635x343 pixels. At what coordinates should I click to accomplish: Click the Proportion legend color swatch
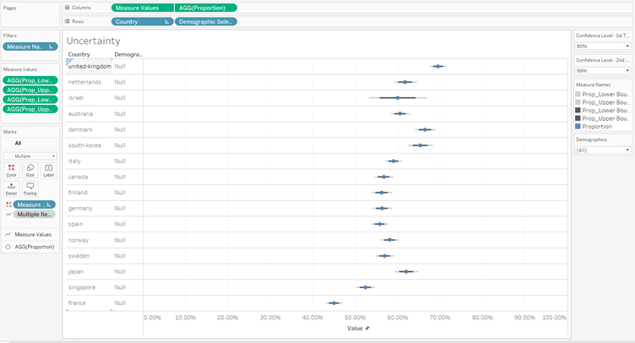pyautogui.click(x=578, y=127)
